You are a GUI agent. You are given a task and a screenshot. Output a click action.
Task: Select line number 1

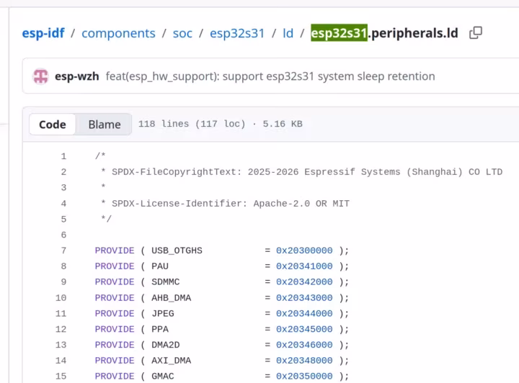pos(63,156)
